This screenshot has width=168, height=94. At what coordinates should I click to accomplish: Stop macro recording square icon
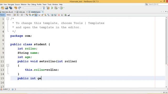click(x=62, y=15)
